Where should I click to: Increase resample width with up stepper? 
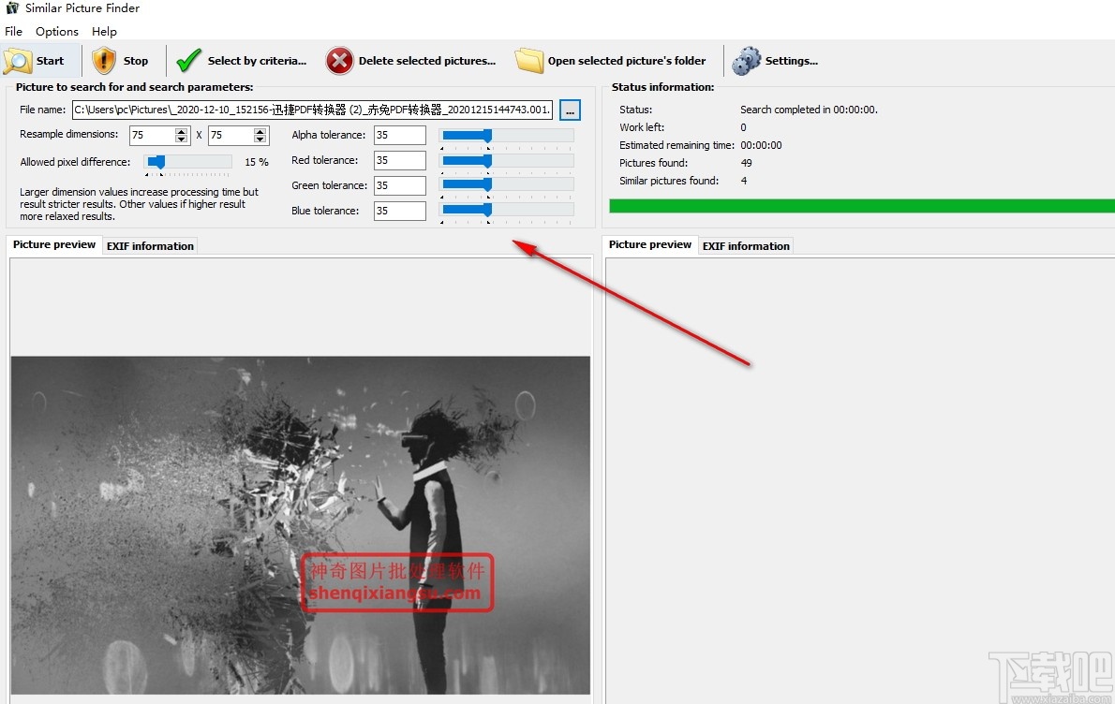[x=183, y=130]
